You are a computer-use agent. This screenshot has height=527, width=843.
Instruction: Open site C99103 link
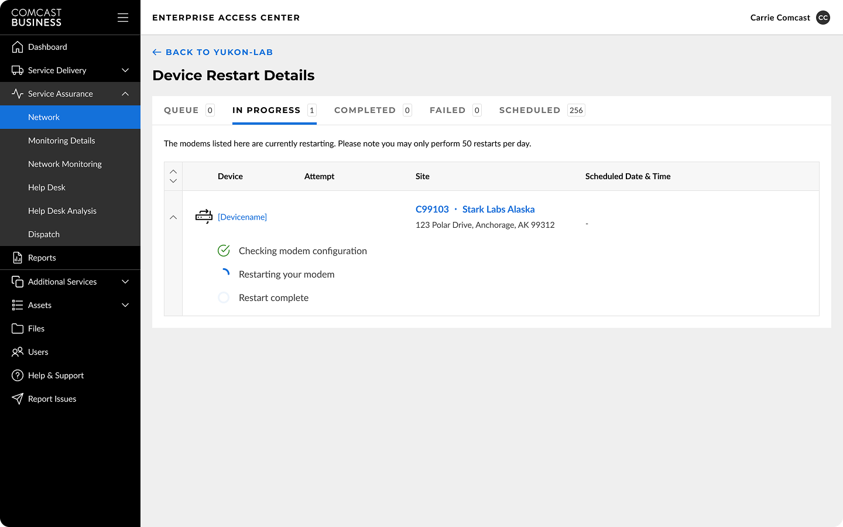(x=432, y=209)
